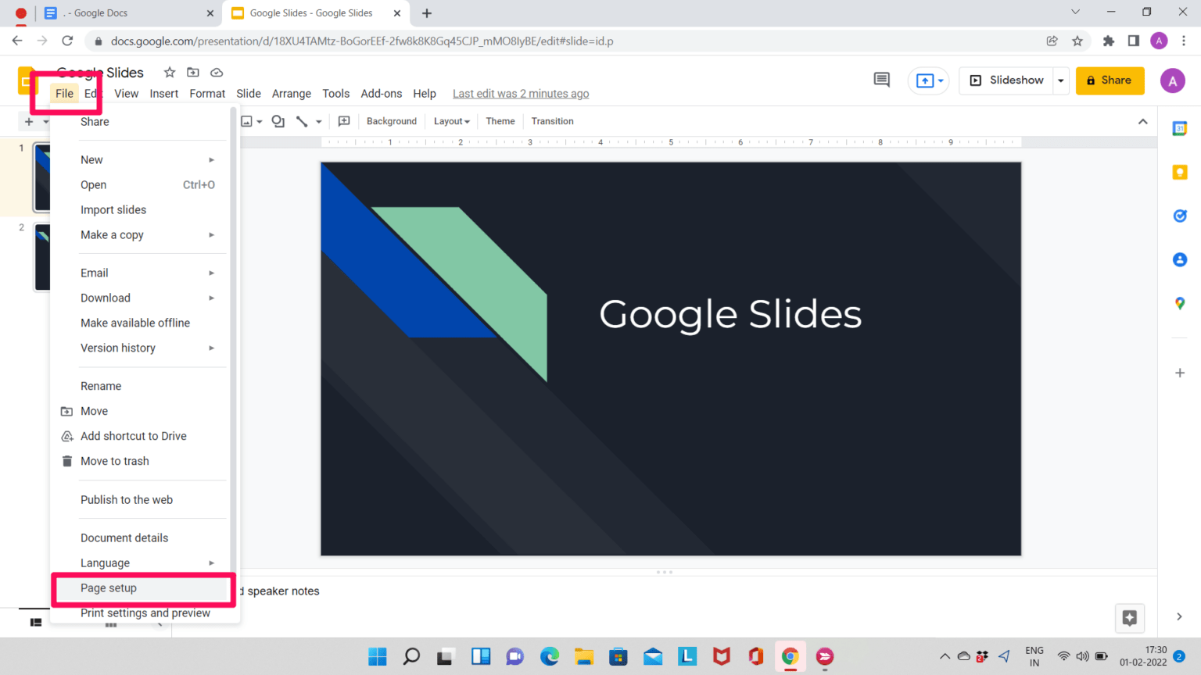Open comment history icon
The height and width of the screenshot is (675, 1201).
(882, 80)
